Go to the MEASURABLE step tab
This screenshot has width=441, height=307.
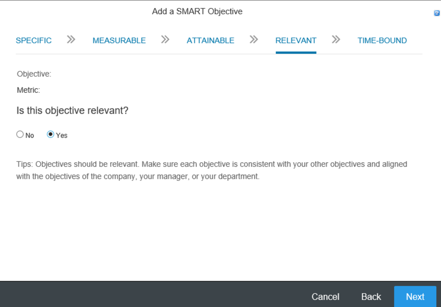[119, 40]
